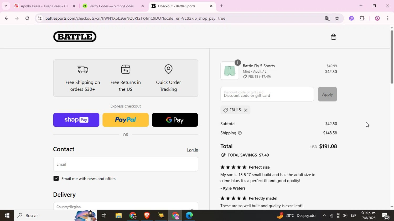Click the Free Shipping truck icon
The height and width of the screenshot is (221, 394).
click(x=83, y=69)
